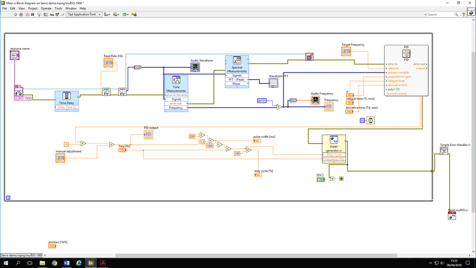Image resolution: width=476 pixels, height=268 pixels.
Task: Click the Run arrow toolbar button
Action: pyautogui.click(x=15, y=15)
